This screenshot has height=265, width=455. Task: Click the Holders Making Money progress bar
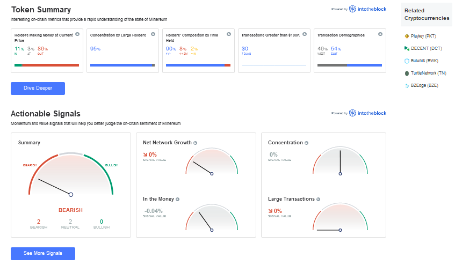(x=47, y=65)
